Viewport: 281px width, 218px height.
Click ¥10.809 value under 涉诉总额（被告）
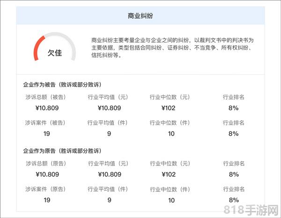pyautogui.click(x=47, y=108)
